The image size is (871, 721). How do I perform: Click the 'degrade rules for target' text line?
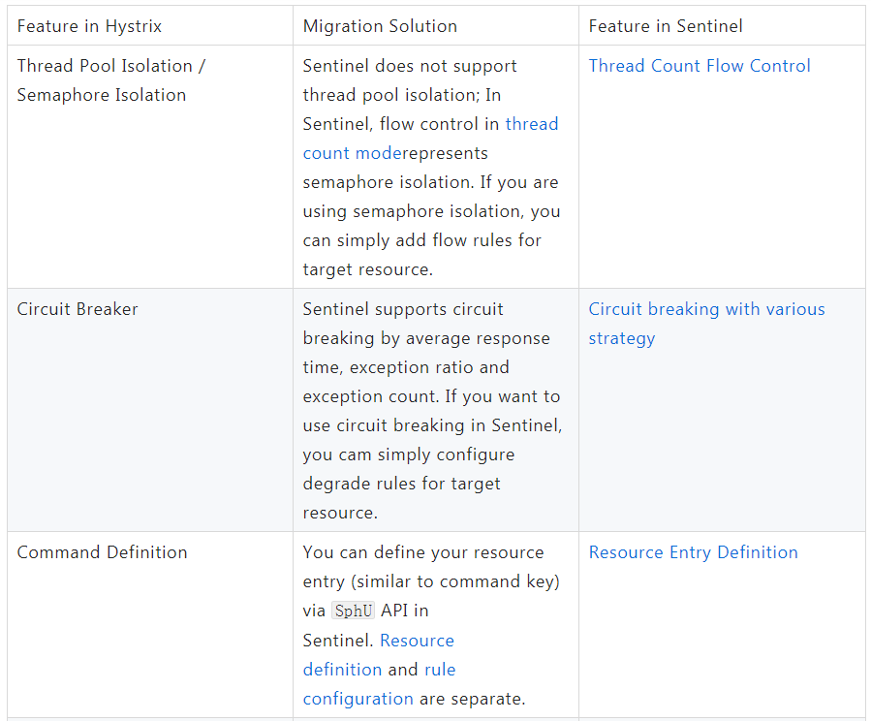pos(401,484)
